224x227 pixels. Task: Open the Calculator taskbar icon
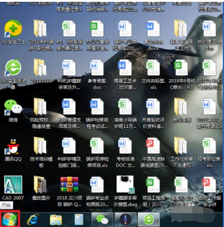79,220
